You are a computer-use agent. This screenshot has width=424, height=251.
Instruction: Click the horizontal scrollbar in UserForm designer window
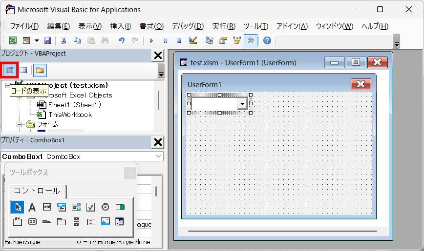(x=282, y=232)
